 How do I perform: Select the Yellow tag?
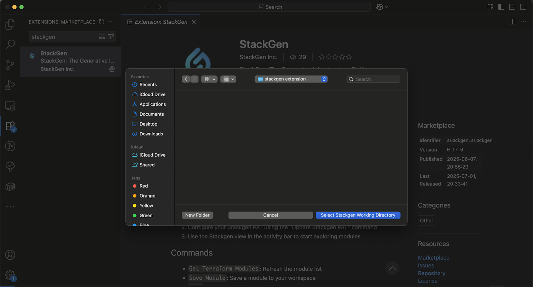pos(143,206)
